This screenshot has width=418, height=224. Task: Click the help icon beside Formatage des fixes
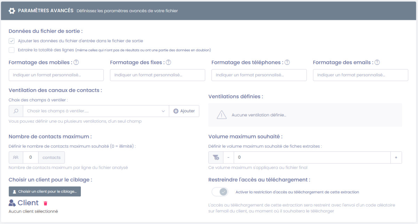[168, 63]
